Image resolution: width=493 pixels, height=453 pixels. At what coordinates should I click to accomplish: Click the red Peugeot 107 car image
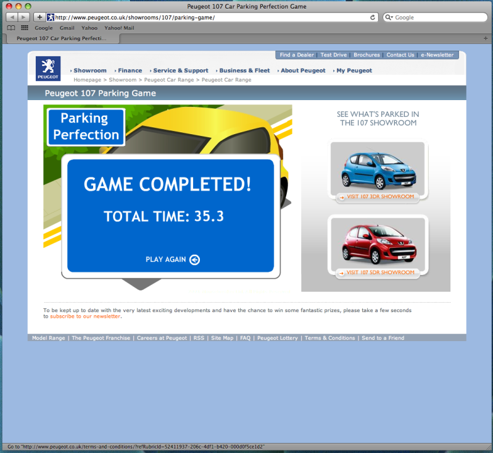(379, 245)
